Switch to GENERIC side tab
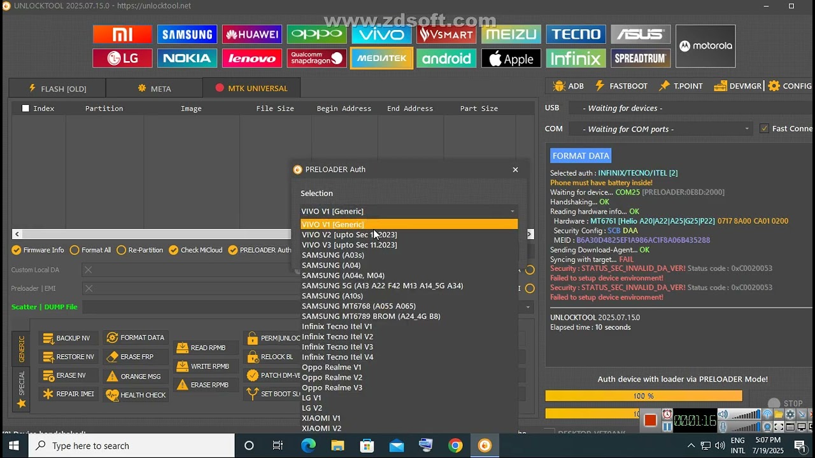 pos(22,349)
